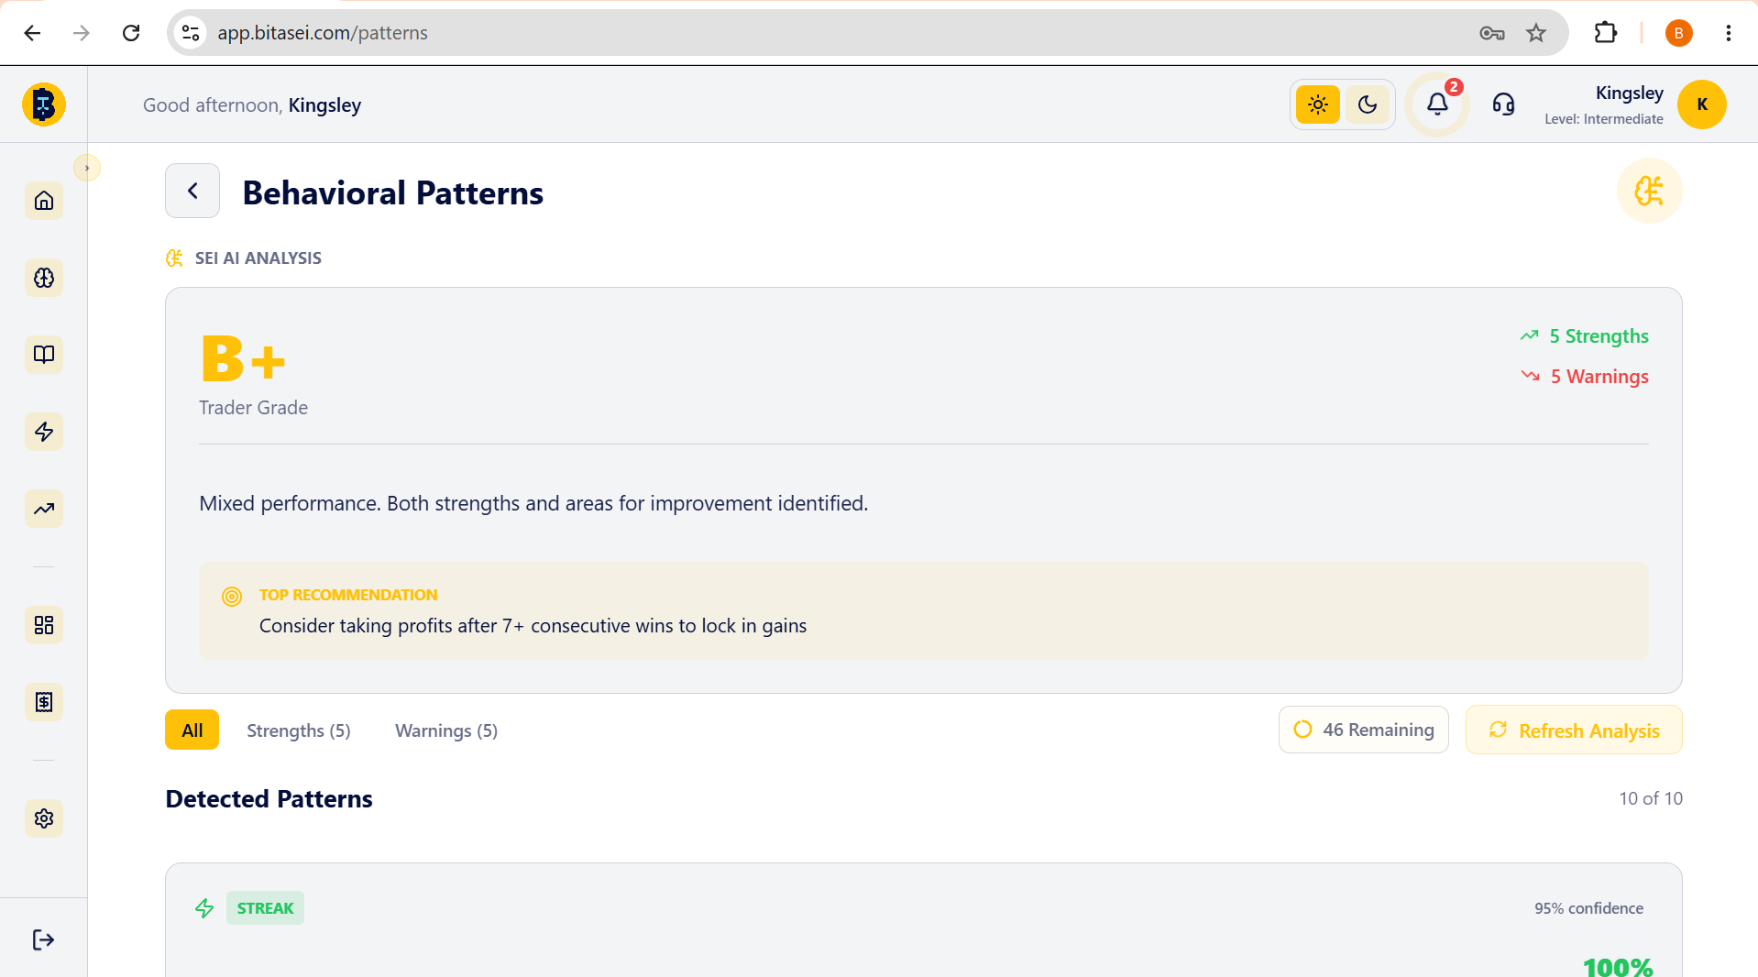Click browser back arrow
Viewport: 1758px width, 977px height.
(x=33, y=33)
